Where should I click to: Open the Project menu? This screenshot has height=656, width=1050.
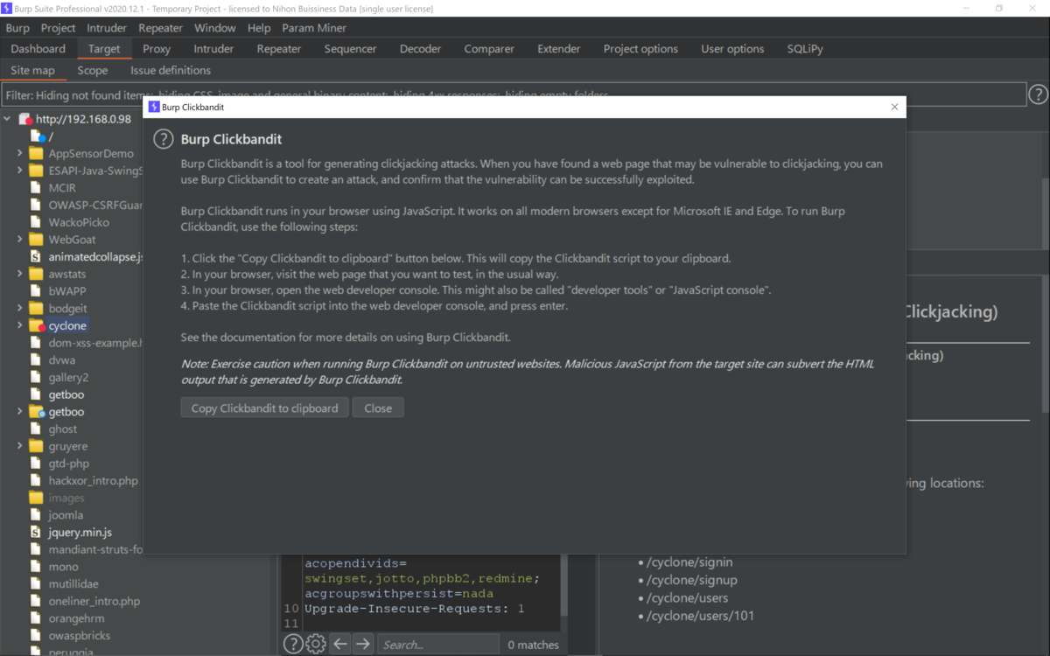pos(59,28)
